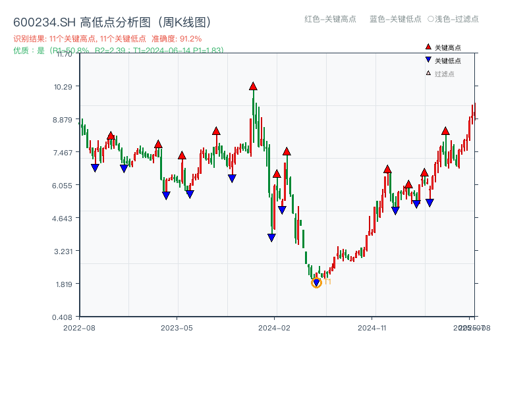Select the blue low marker just before 2024-02 tick
The width and height of the screenshot is (527, 395).
click(x=271, y=238)
